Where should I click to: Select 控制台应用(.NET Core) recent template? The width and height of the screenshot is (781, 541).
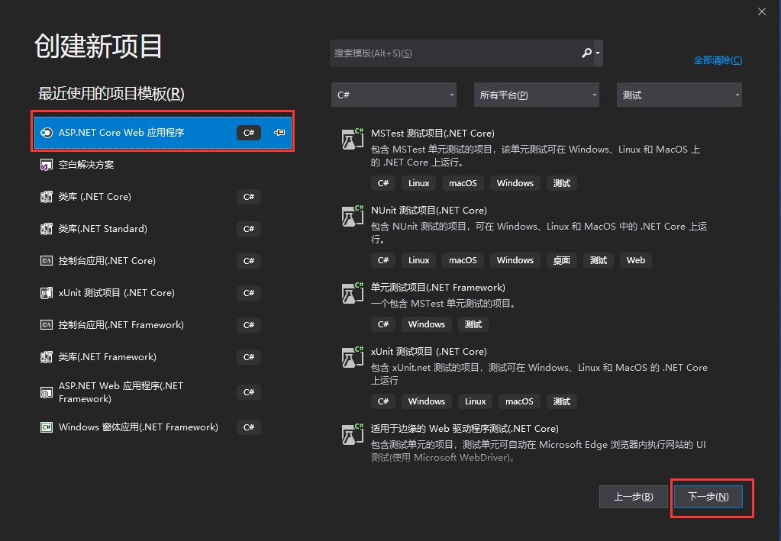[163, 260]
